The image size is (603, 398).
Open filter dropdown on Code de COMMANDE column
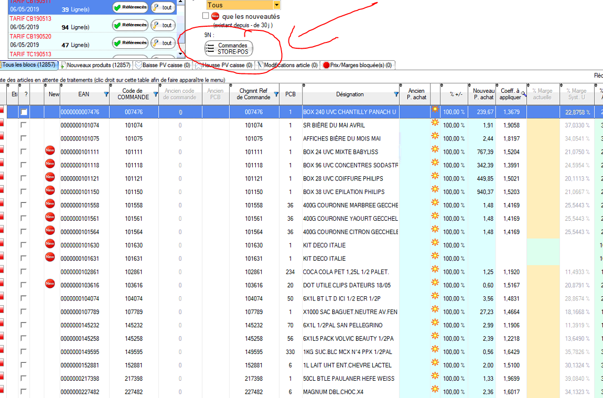point(155,94)
